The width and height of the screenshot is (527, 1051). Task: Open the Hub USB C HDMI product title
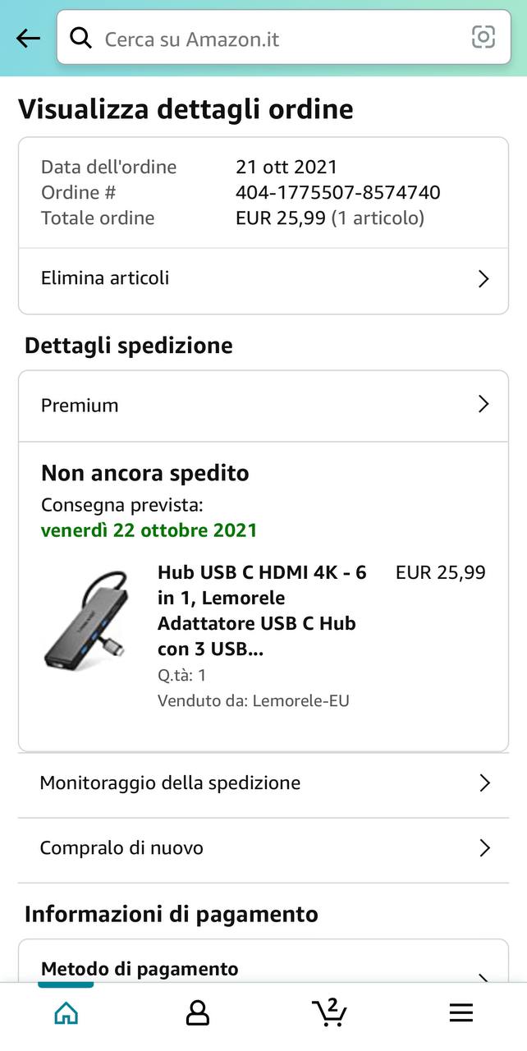pyautogui.click(x=262, y=611)
